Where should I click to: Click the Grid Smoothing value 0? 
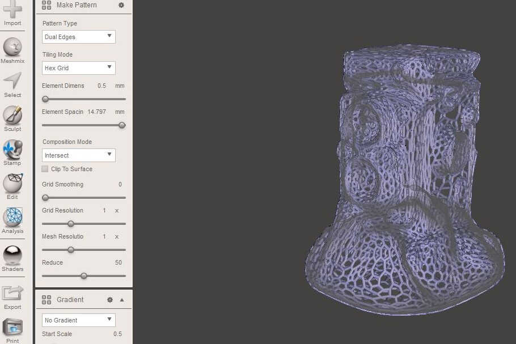(x=120, y=184)
